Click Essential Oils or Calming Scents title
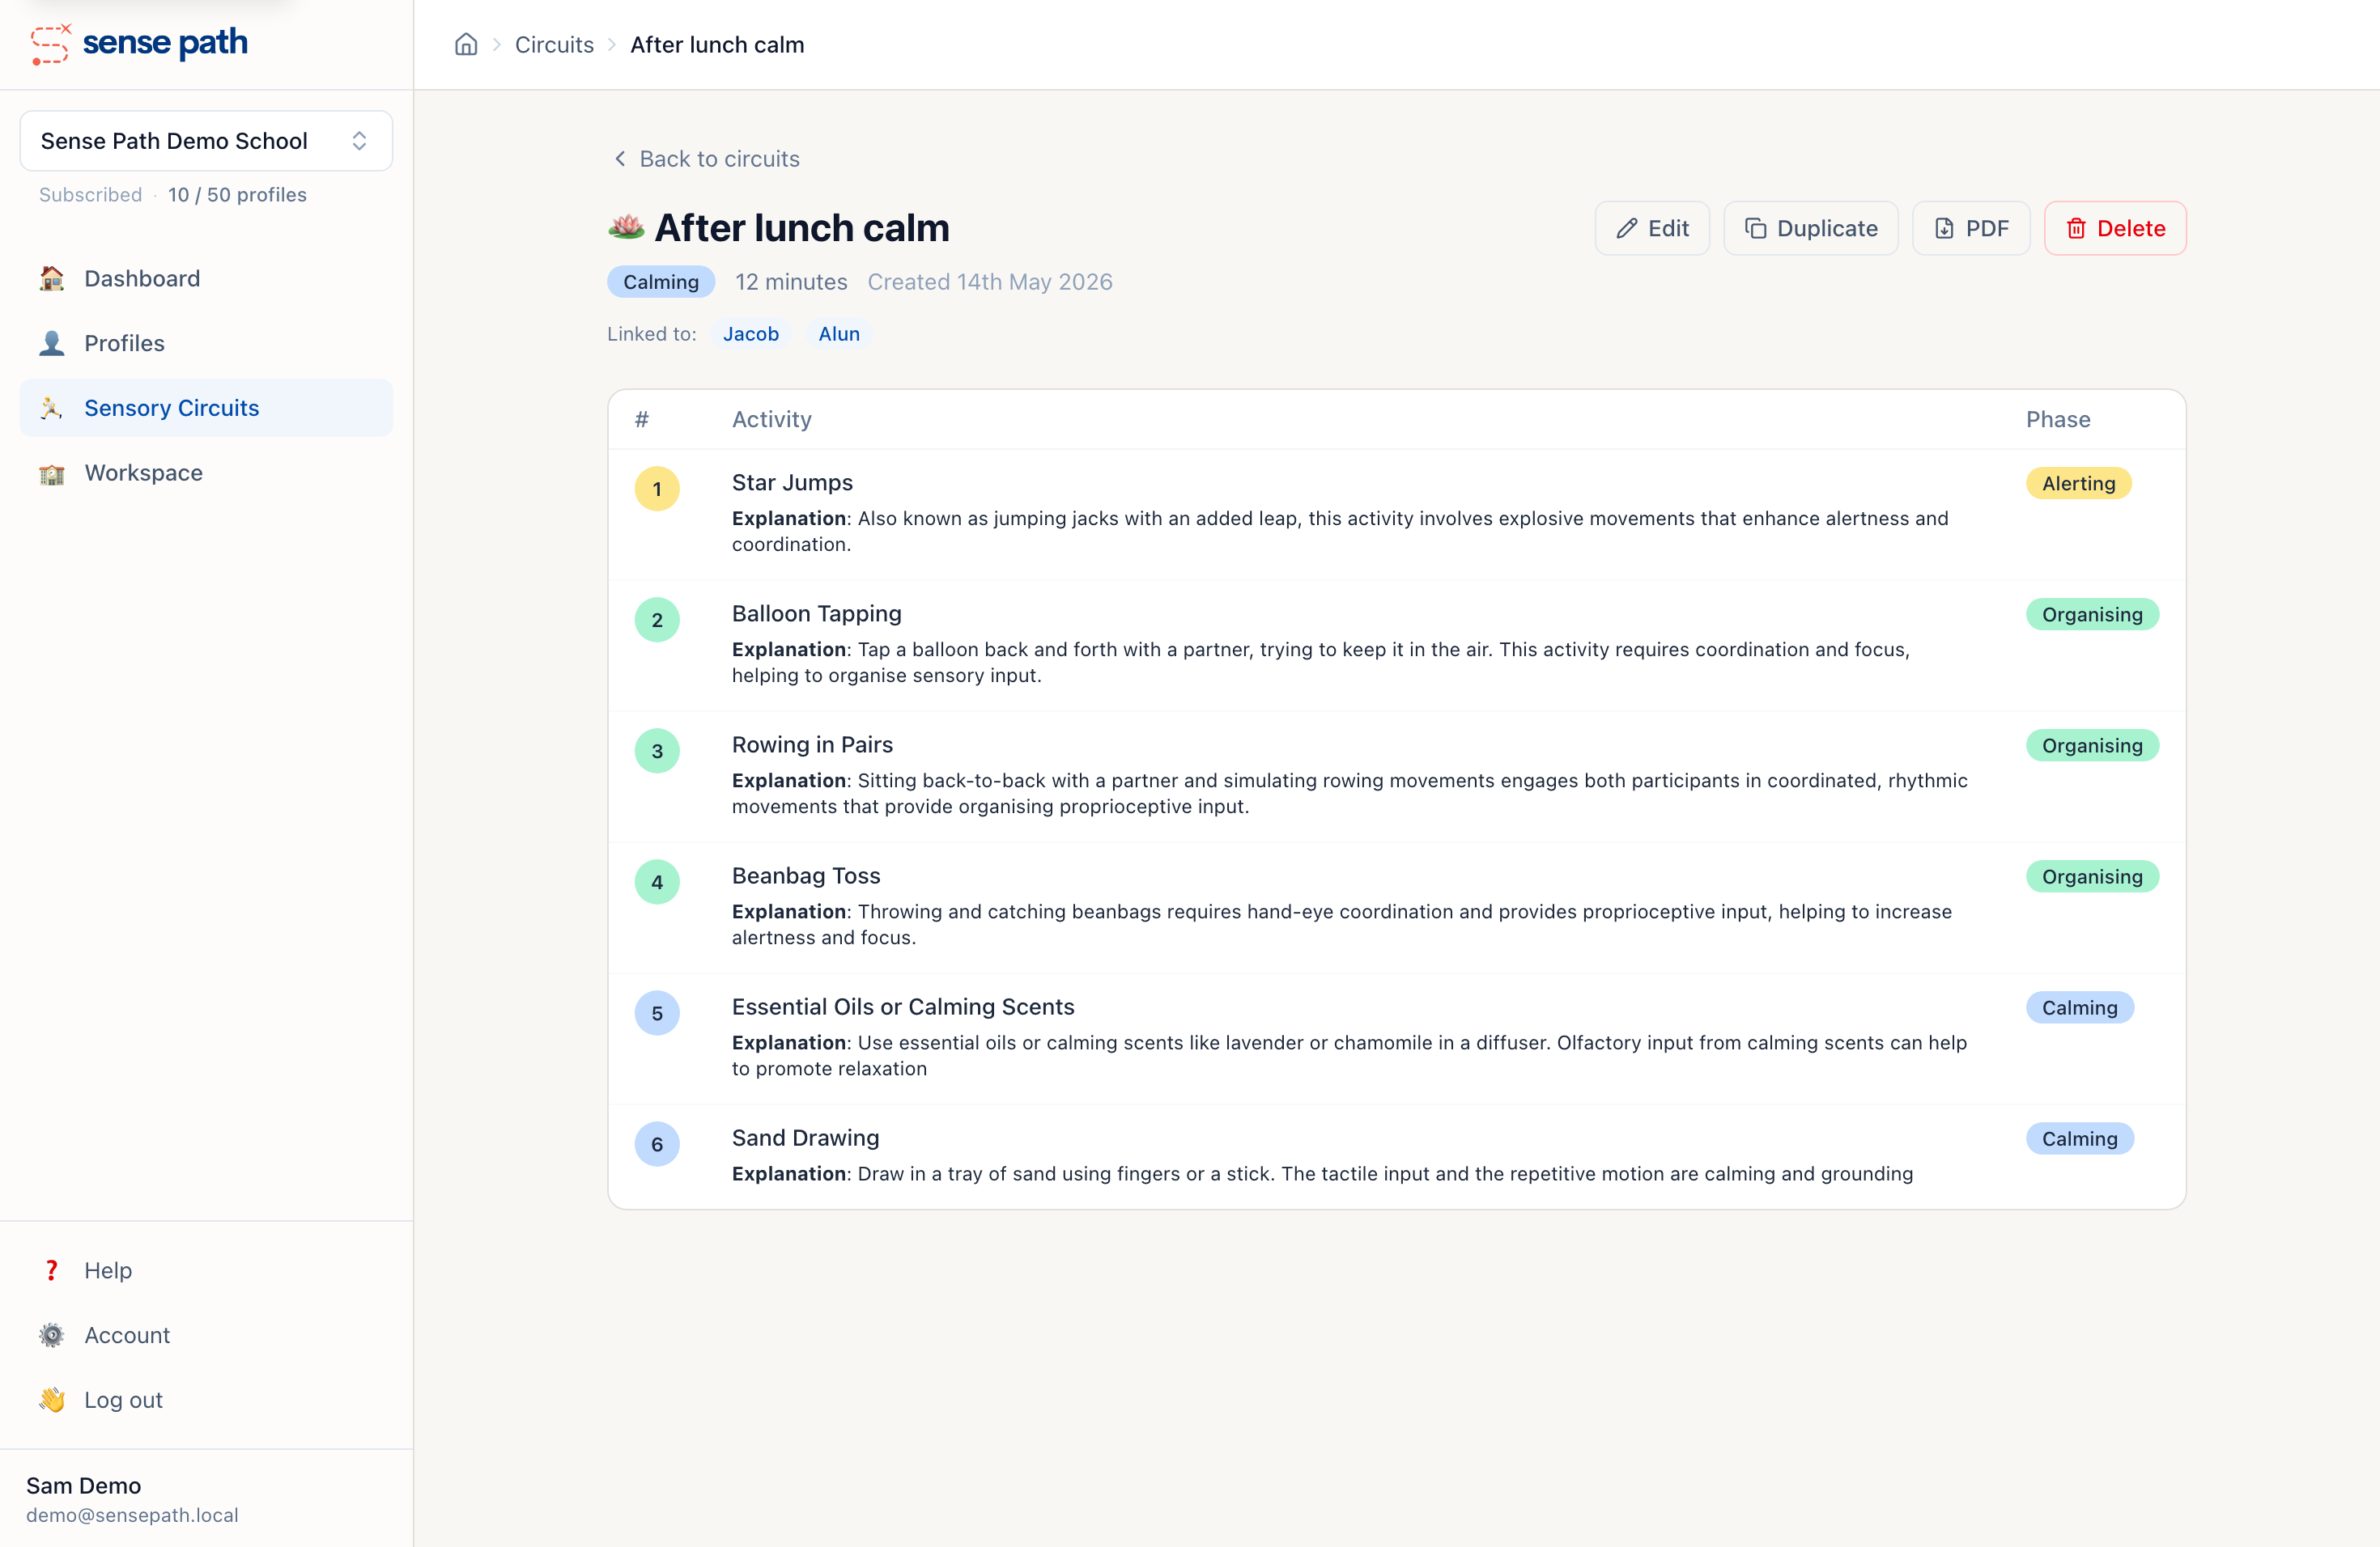Image resolution: width=2380 pixels, height=1547 pixels. tap(903, 1007)
